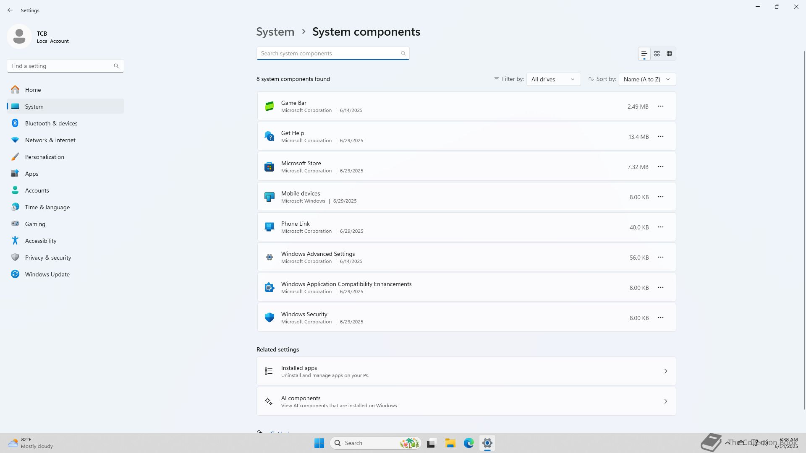Screen dimensions: 806x453
Task: Click the search icon in system components box
Action: pos(403,53)
